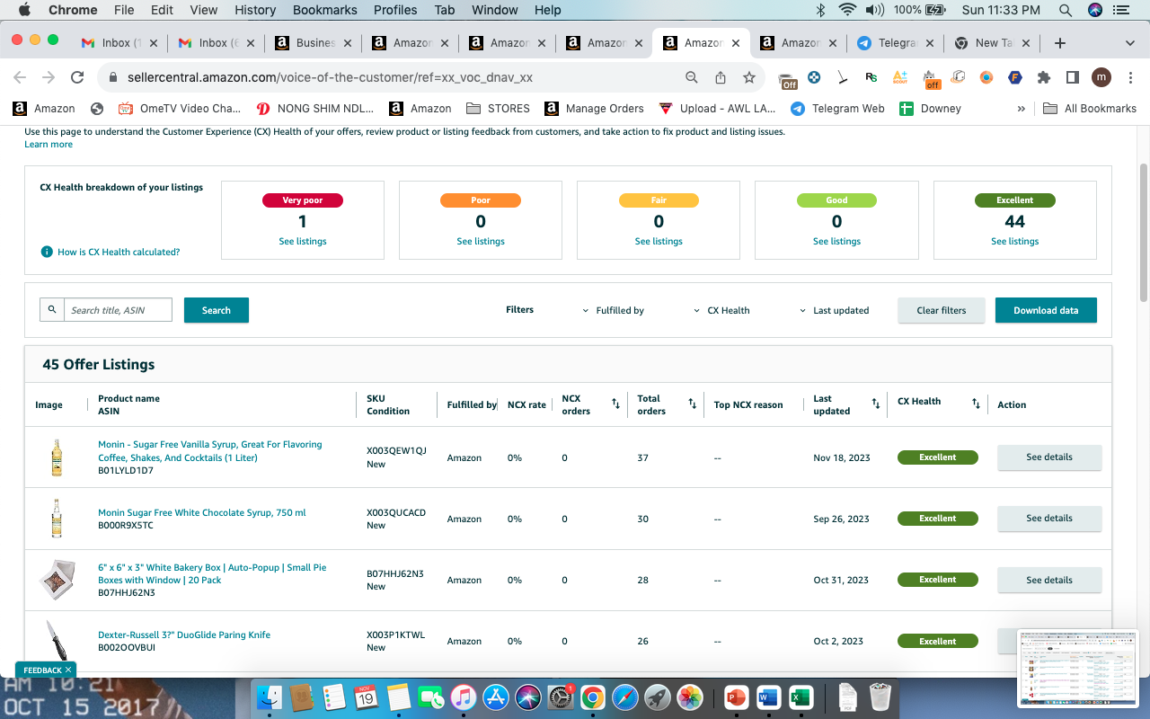This screenshot has height=719, width=1150.
Task: Open the Chrome profile avatar 'm'
Action: [1101, 77]
